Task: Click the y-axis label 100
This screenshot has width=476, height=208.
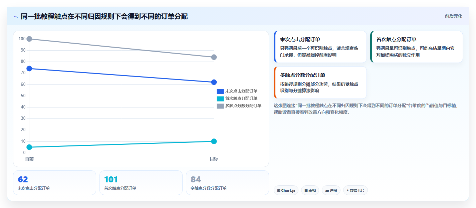Action: coord(22,39)
